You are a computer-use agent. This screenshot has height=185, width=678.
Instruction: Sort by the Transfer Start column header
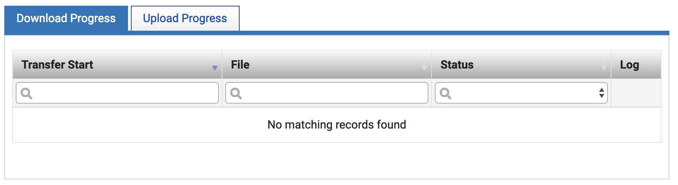tap(57, 65)
